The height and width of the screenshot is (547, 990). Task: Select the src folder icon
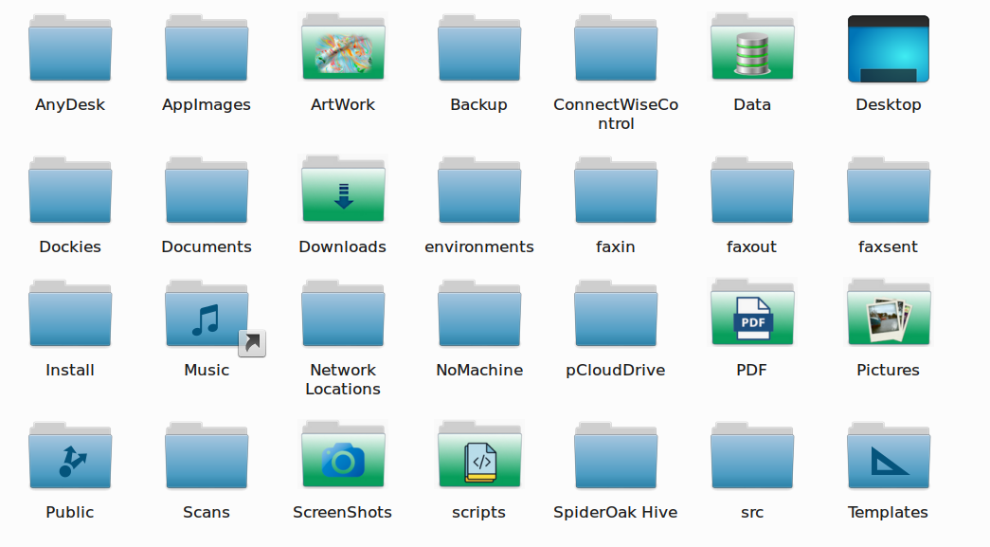(x=752, y=455)
